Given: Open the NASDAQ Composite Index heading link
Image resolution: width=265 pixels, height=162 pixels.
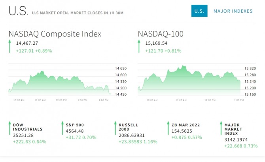Looking at the screenshot, I should coord(55,34).
